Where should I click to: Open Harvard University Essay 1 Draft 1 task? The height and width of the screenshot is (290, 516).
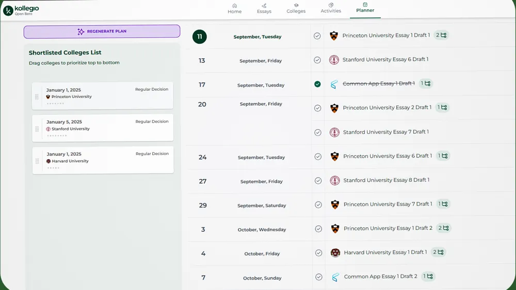(x=385, y=252)
